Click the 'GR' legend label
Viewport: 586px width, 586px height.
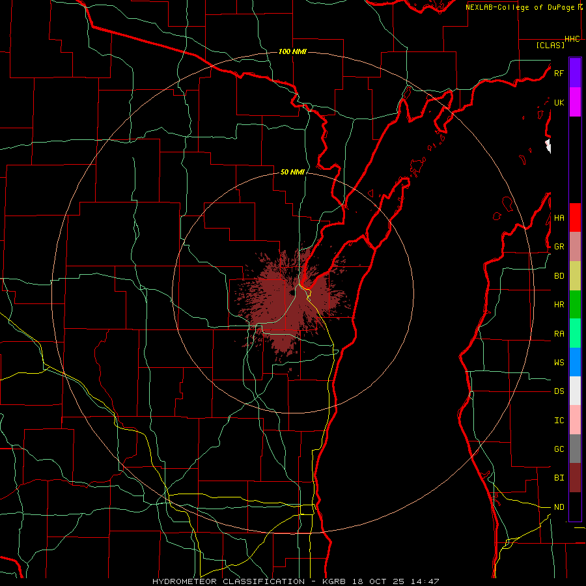559,247
